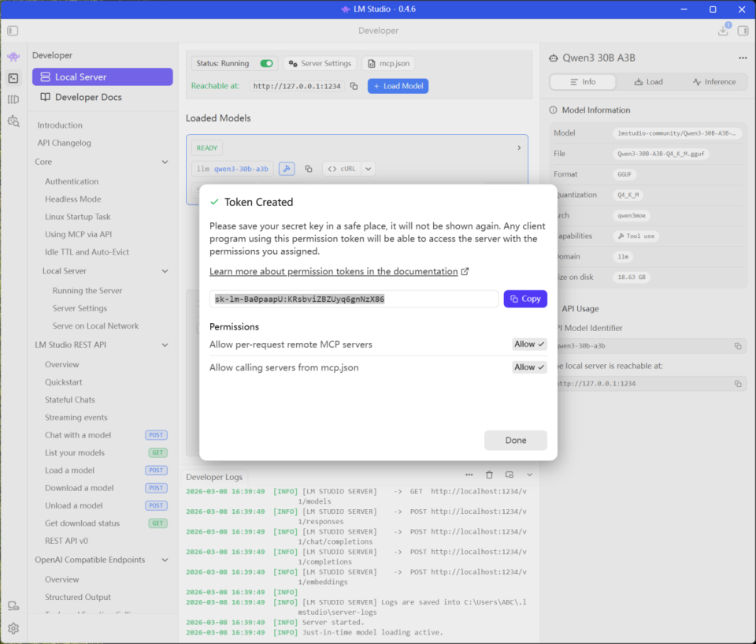756x644 pixels.
Task: Open the downloads icon in title bar
Action: tap(723, 30)
